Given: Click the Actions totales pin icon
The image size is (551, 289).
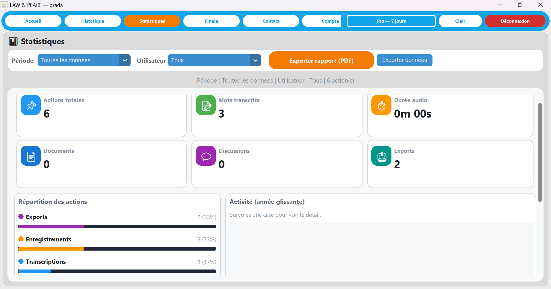Looking at the screenshot, I should pyautogui.click(x=31, y=105).
